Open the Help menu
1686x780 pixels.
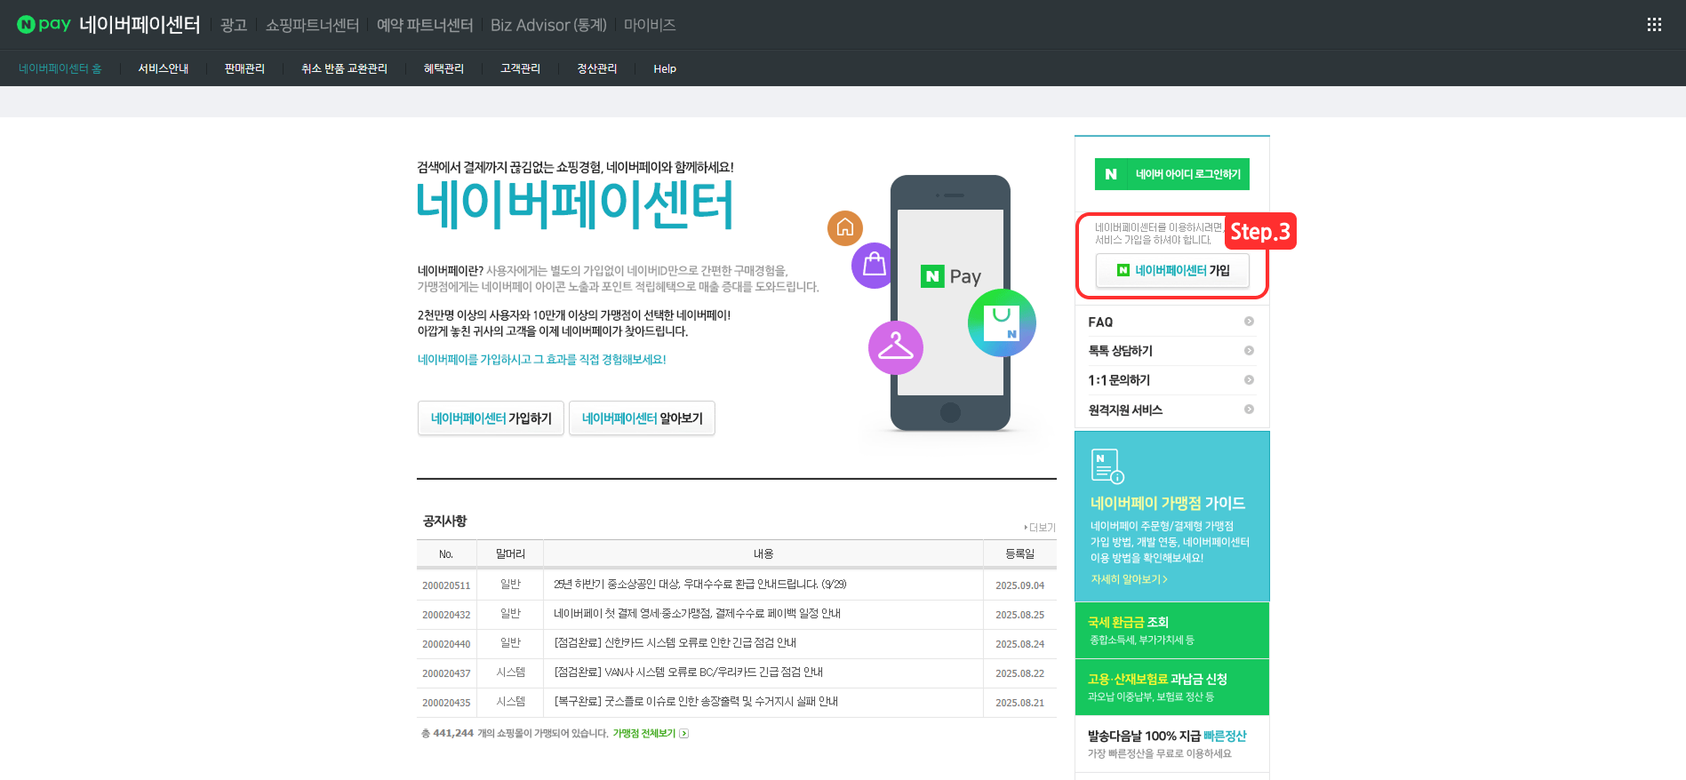click(665, 68)
